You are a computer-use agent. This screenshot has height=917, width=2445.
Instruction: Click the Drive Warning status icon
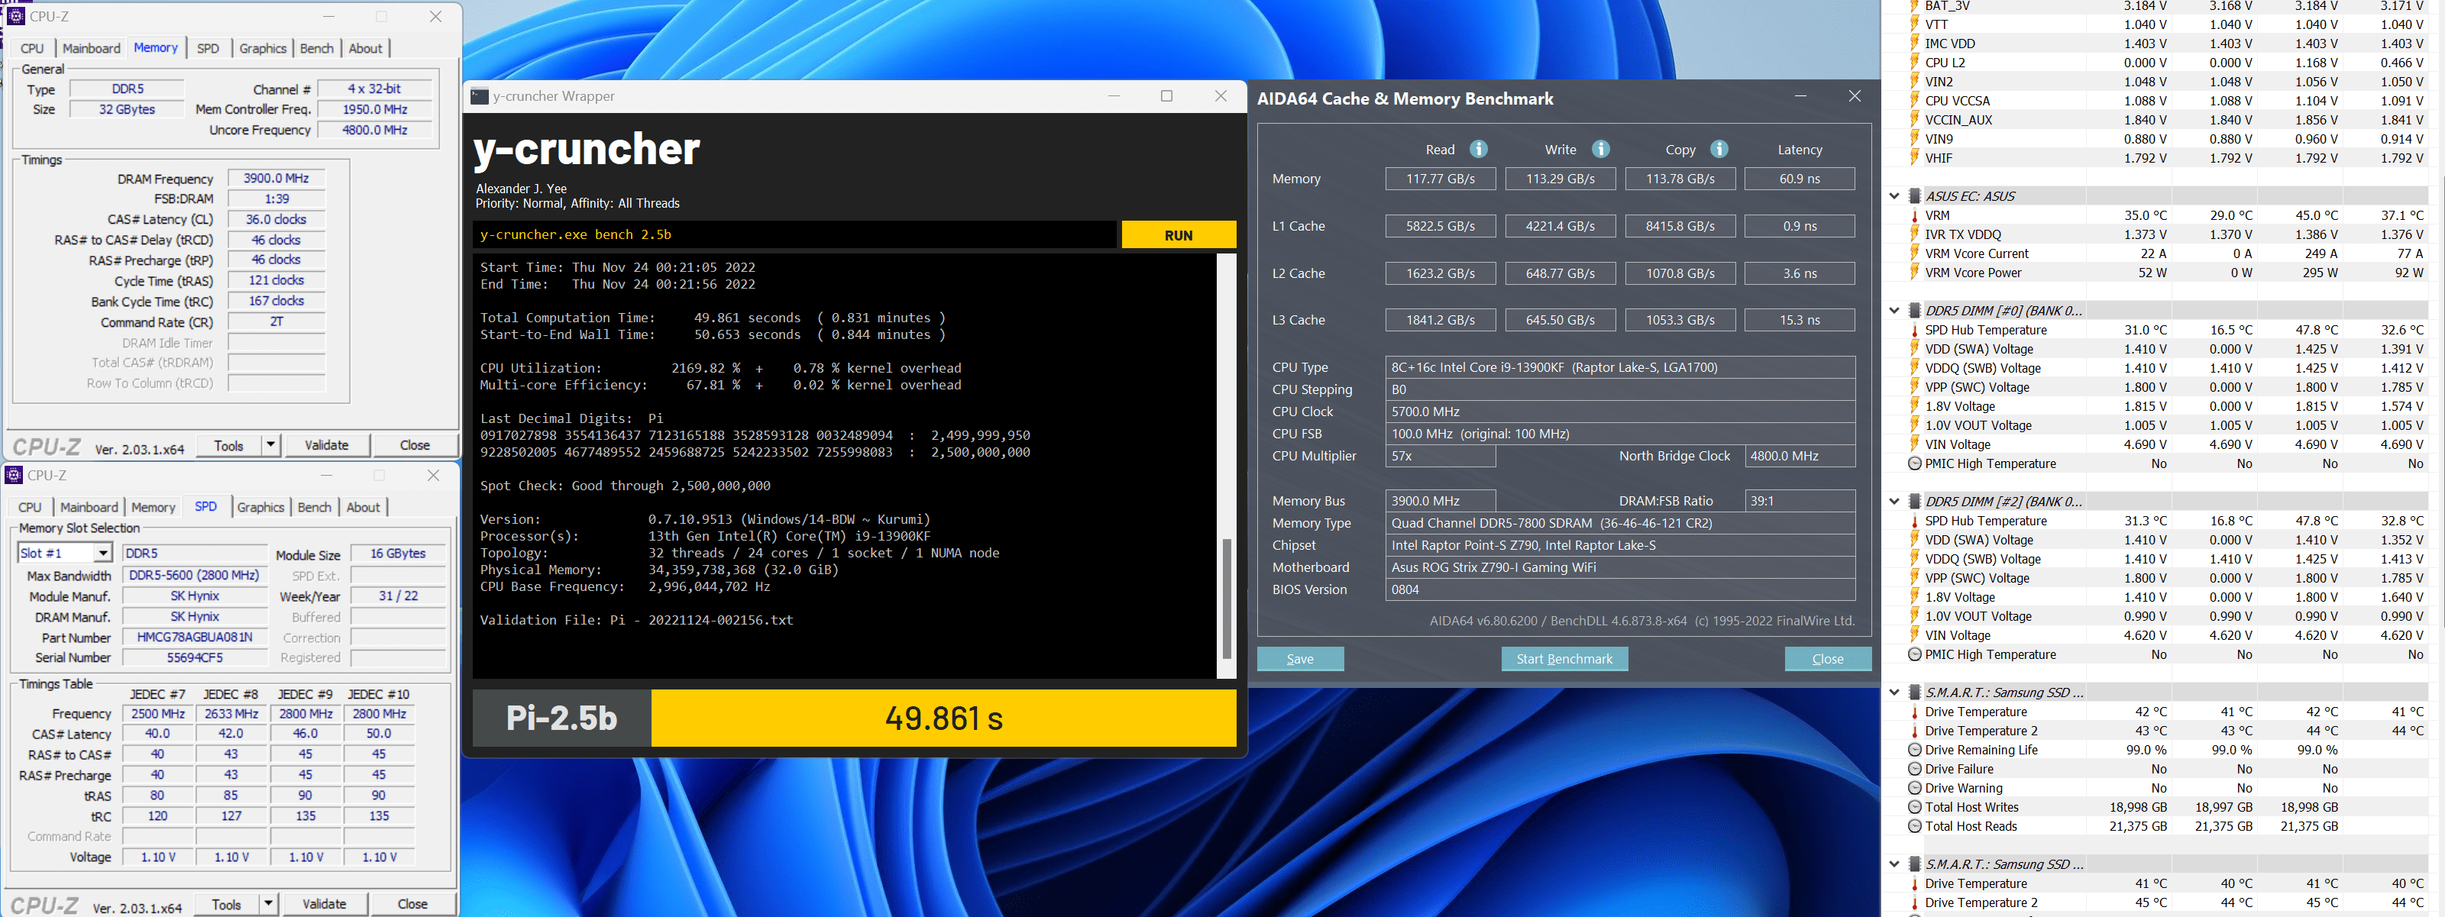1914,788
